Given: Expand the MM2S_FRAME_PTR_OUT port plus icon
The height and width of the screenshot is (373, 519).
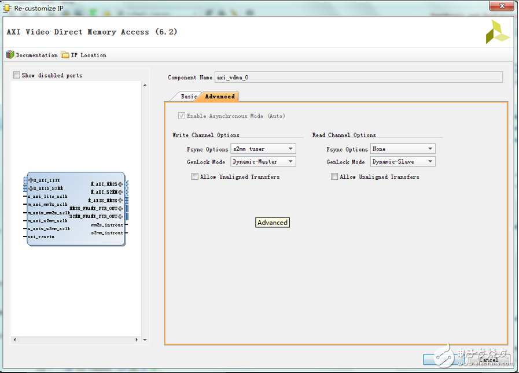Looking at the screenshot, I should (x=120, y=208).
